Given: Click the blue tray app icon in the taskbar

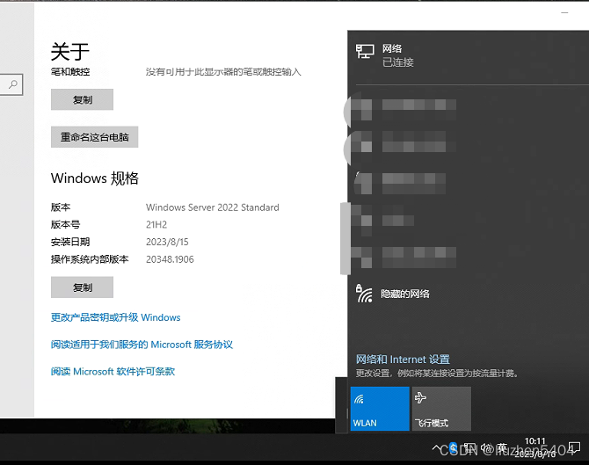Looking at the screenshot, I should [454, 447].
